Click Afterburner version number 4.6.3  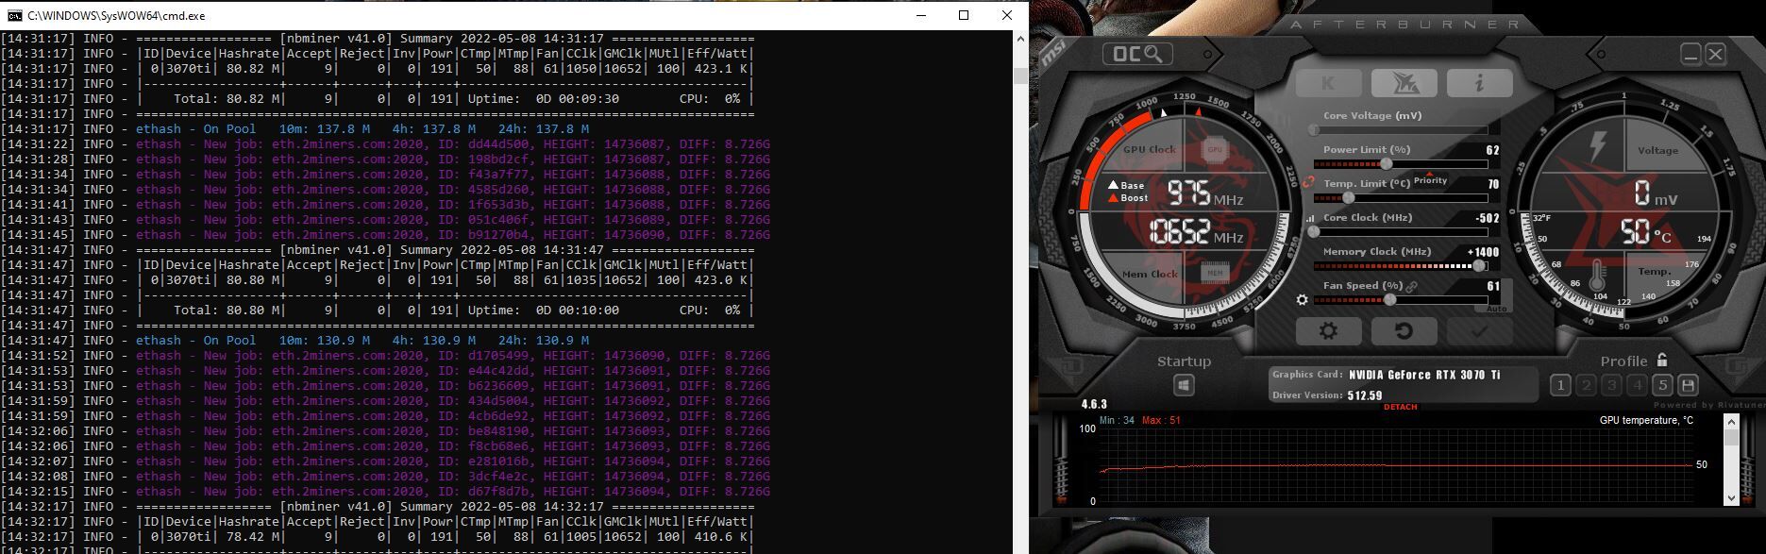pyautogui.click(x=1094, y=405)
